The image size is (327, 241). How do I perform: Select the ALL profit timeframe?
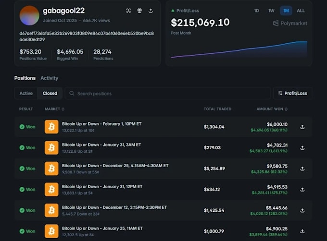[x=301, y=11]
